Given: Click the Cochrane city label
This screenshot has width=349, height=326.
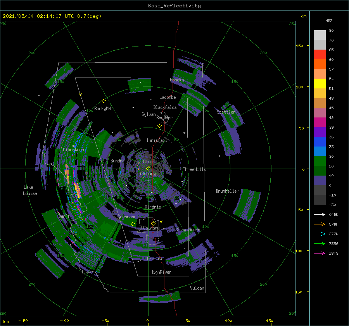Looking at the screenshot, I should (127, 217).
